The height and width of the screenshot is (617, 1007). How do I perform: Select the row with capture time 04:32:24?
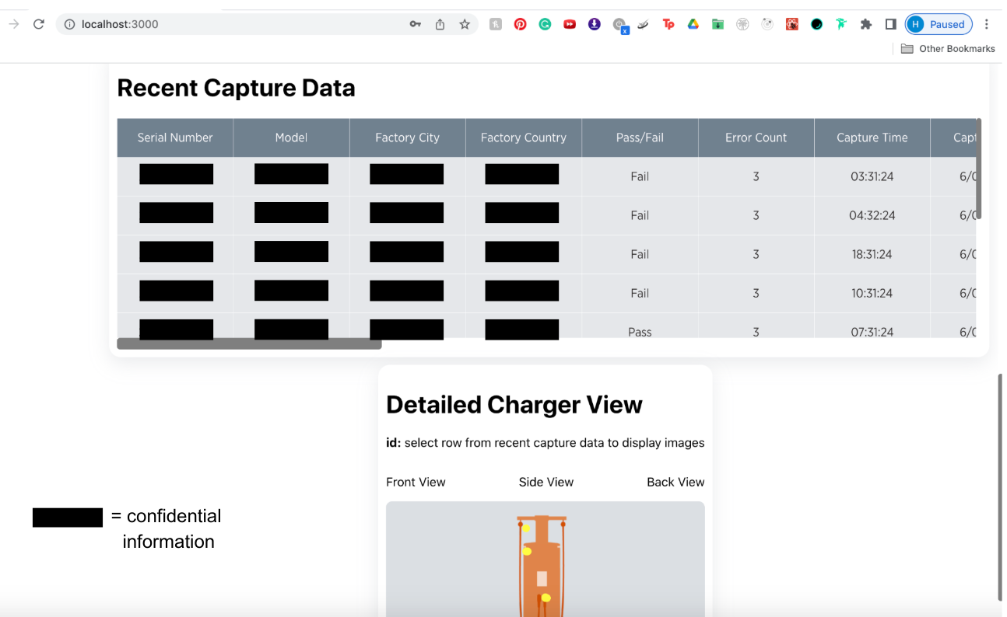point(546,215)
